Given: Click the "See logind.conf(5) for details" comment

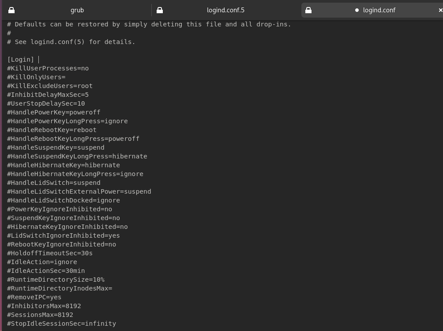Looking at the screenshot, I should 75,42.
